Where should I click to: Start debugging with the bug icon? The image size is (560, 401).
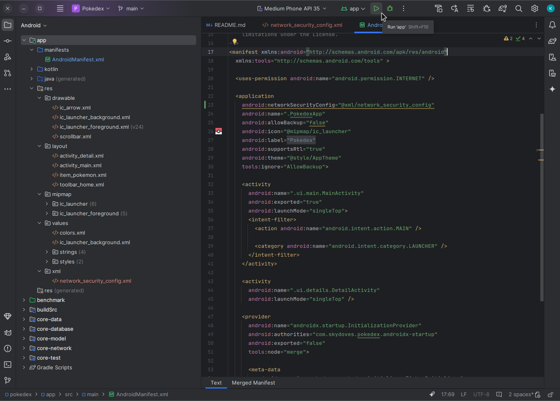pos(390,8)
